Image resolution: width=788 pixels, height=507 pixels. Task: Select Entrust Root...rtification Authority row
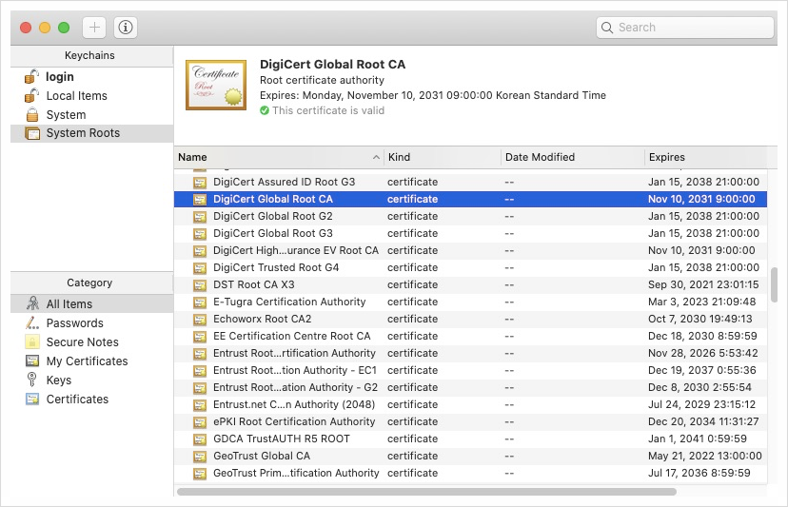[470, 353]
